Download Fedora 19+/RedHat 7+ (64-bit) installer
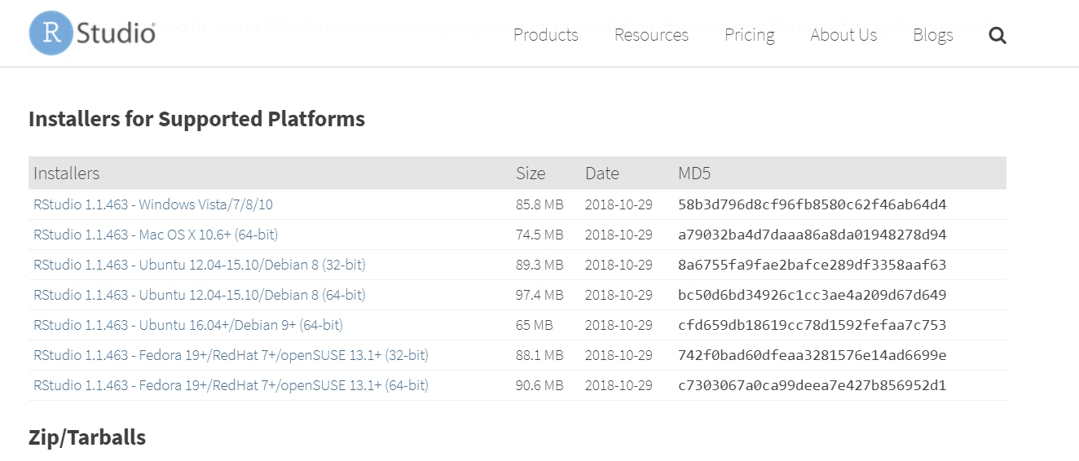The width and height of the screenshot is (1079, 461). tap(231, 385)
